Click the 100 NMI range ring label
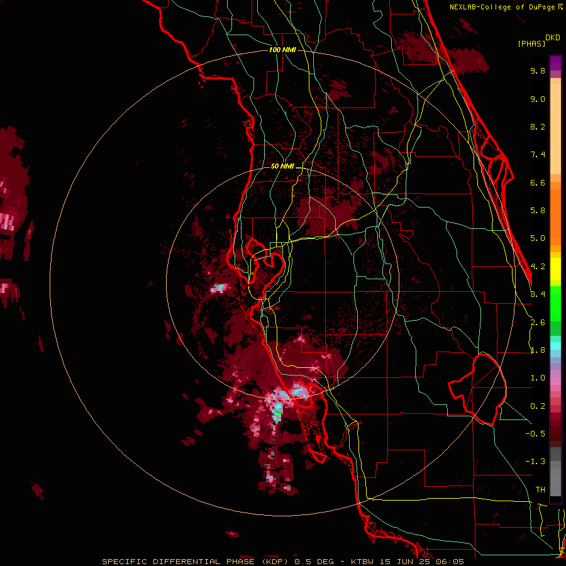This screenshot has height=566, width=566. coord(282,50)
